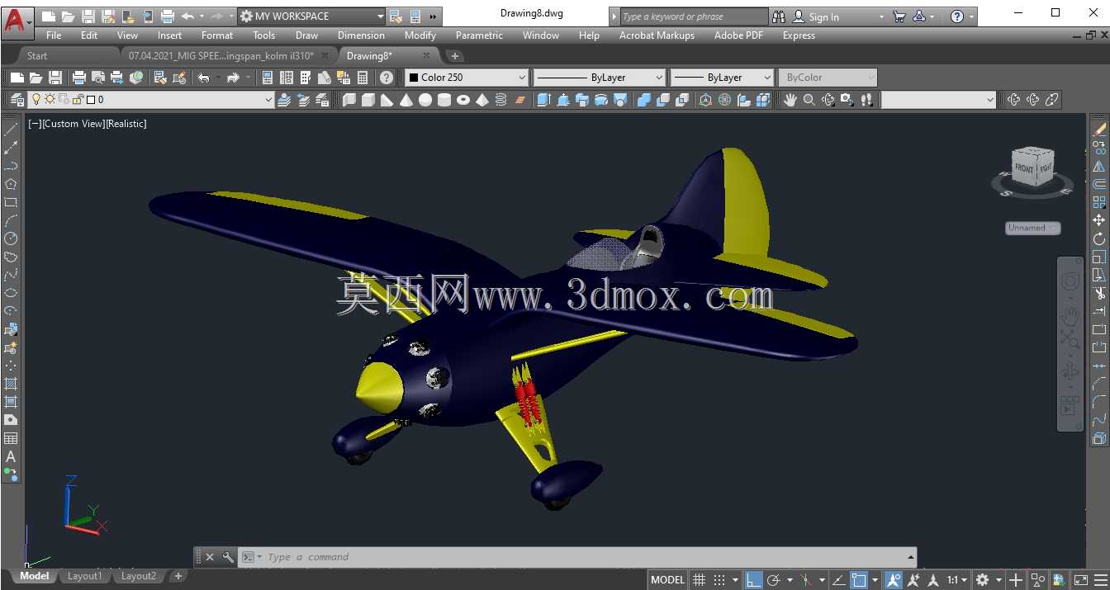Image resolution: width=1110 pixels, height=590 pixels.
Task: Toggle annotation visibility in status bar
Action: tap(894, 580)
